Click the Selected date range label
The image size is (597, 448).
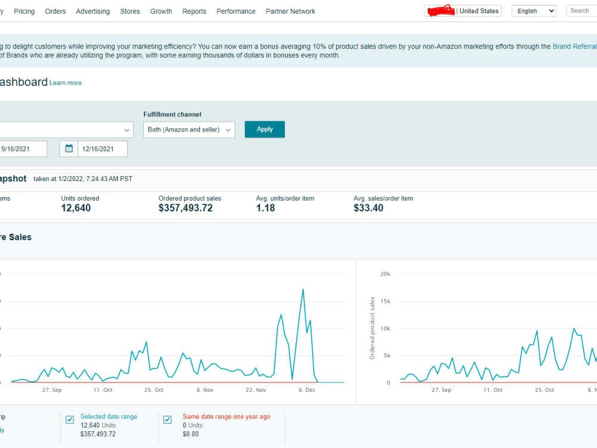pyautogui.click(x=109, y=416)
